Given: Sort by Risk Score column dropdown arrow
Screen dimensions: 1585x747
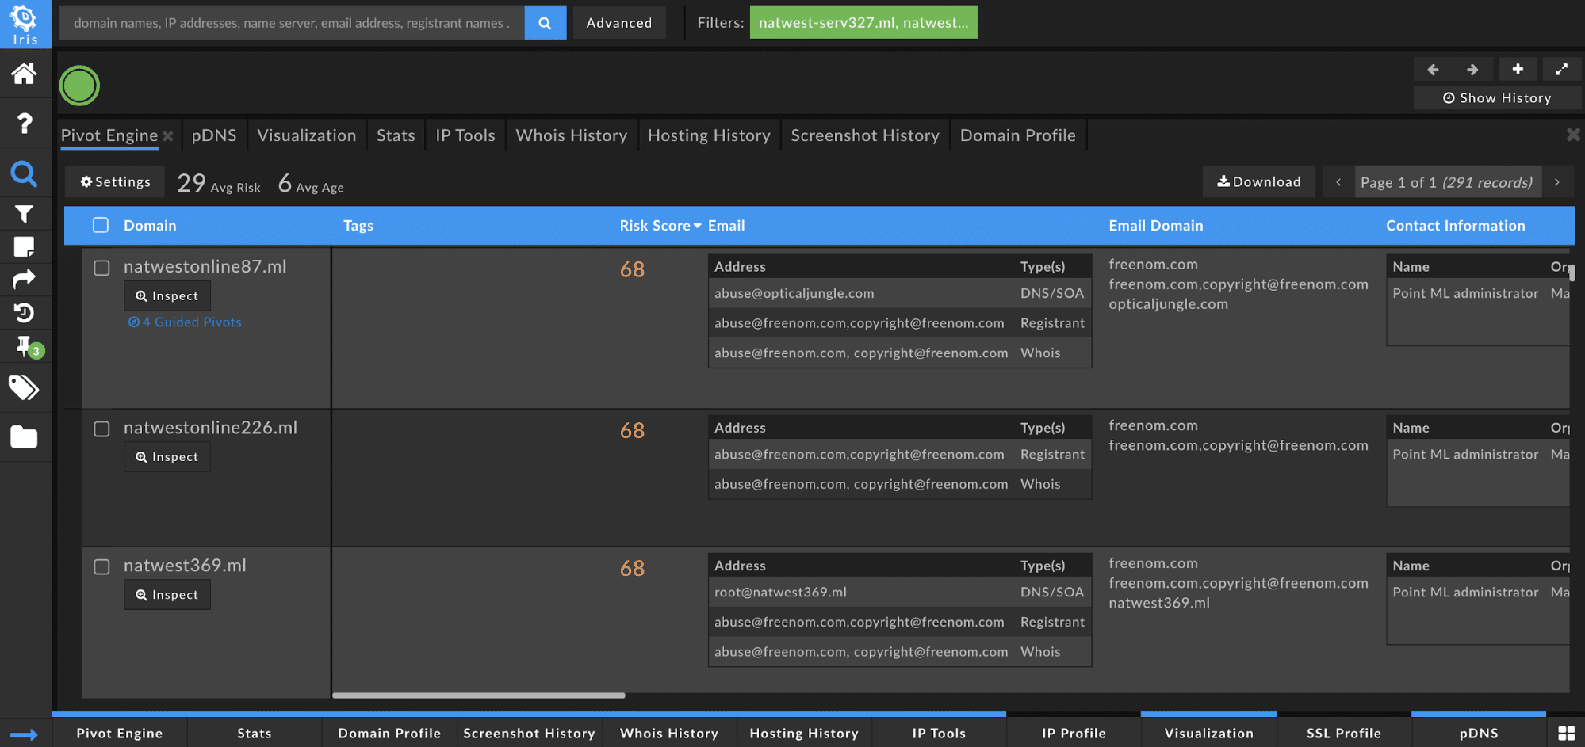Looking at the screenshot, I should click(698, 226).
